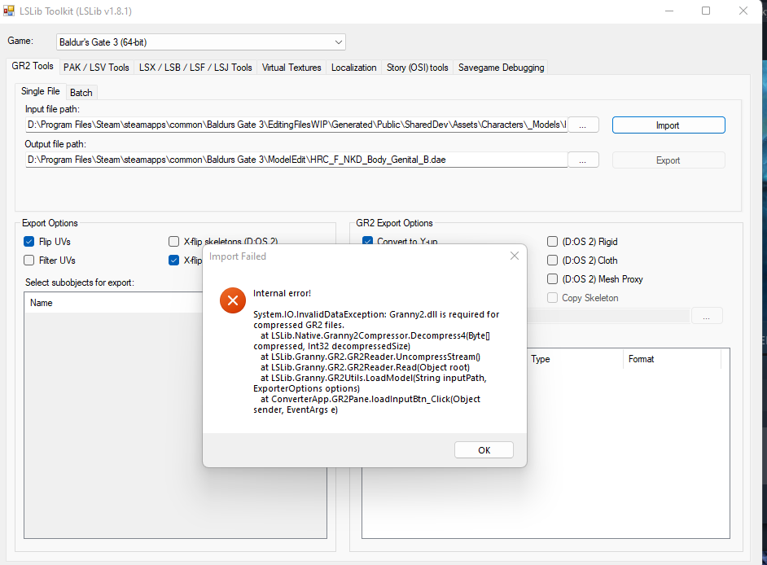Switch to the Batch sub-tab
Image resolution: width=767 pixels, height=565 pixels.
81,93
